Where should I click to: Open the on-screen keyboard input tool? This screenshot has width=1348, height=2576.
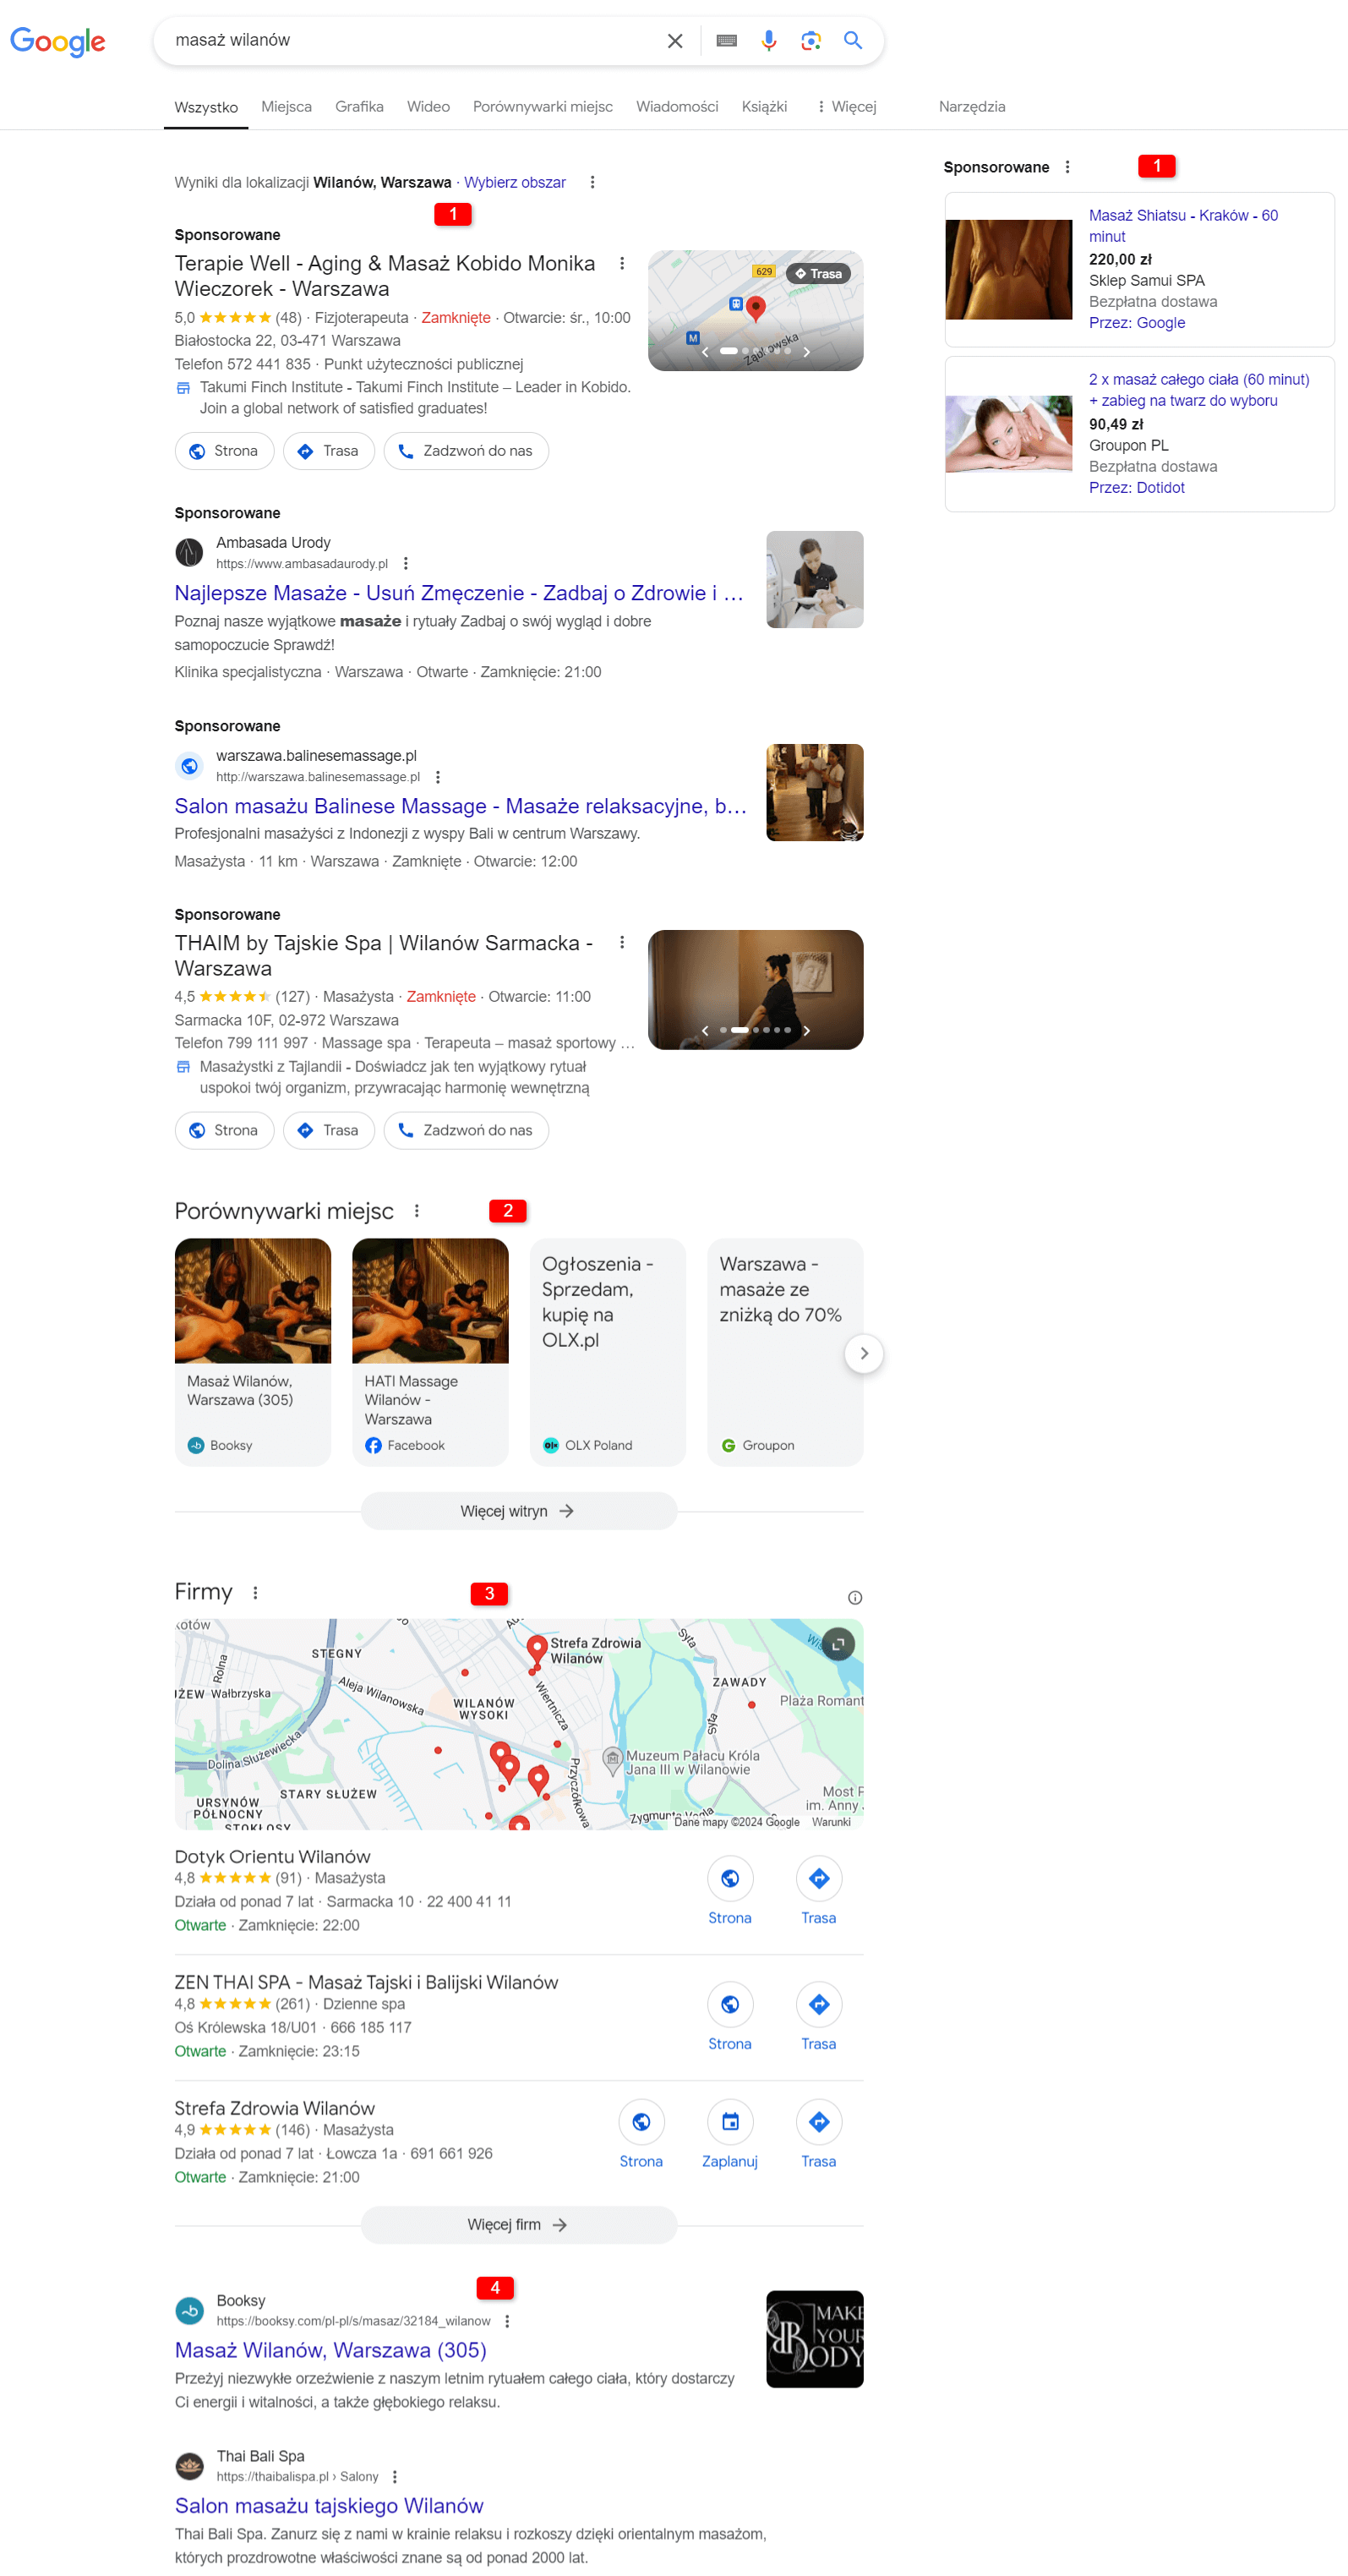(x=727, y=41)
